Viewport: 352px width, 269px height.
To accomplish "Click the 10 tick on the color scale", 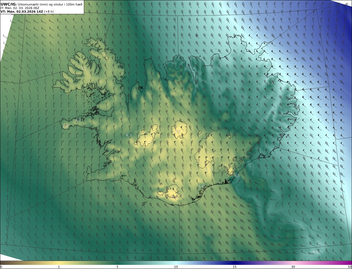I will pos(176,267).
